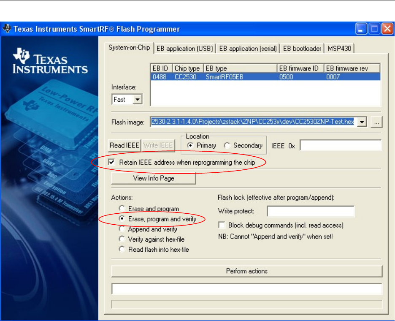This screenshot has height=321, width=395.
Task: Click the Flash image path field
Action: click(x=254, y=122)
